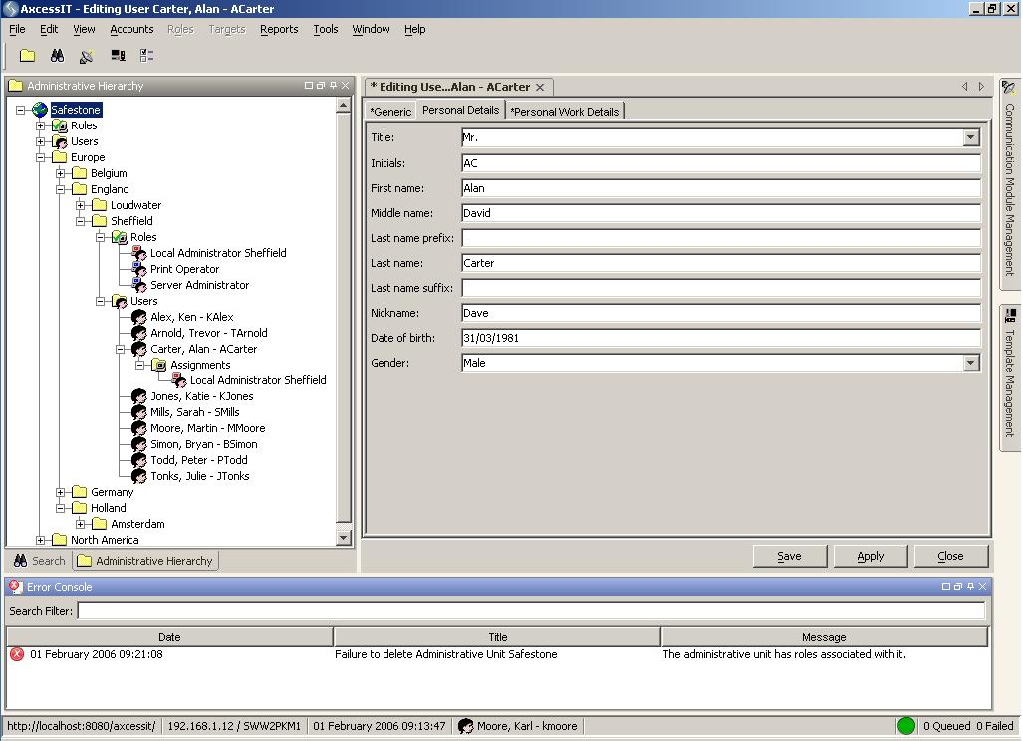Close the Administrative Hierarchy panel

point(345,86)
